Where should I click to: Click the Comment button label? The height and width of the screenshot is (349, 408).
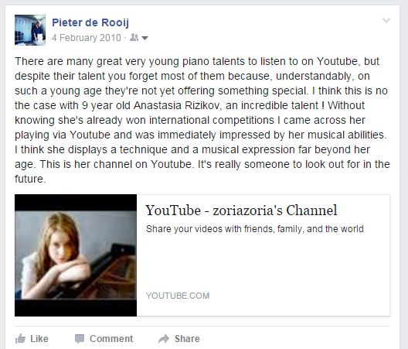click(111, 339)
